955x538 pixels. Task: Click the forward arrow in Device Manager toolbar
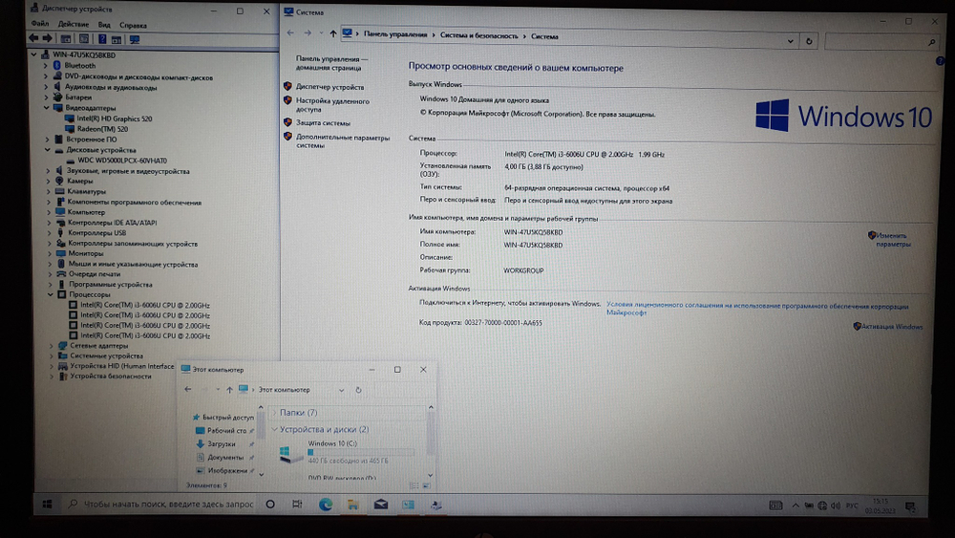tap(47, 38)
